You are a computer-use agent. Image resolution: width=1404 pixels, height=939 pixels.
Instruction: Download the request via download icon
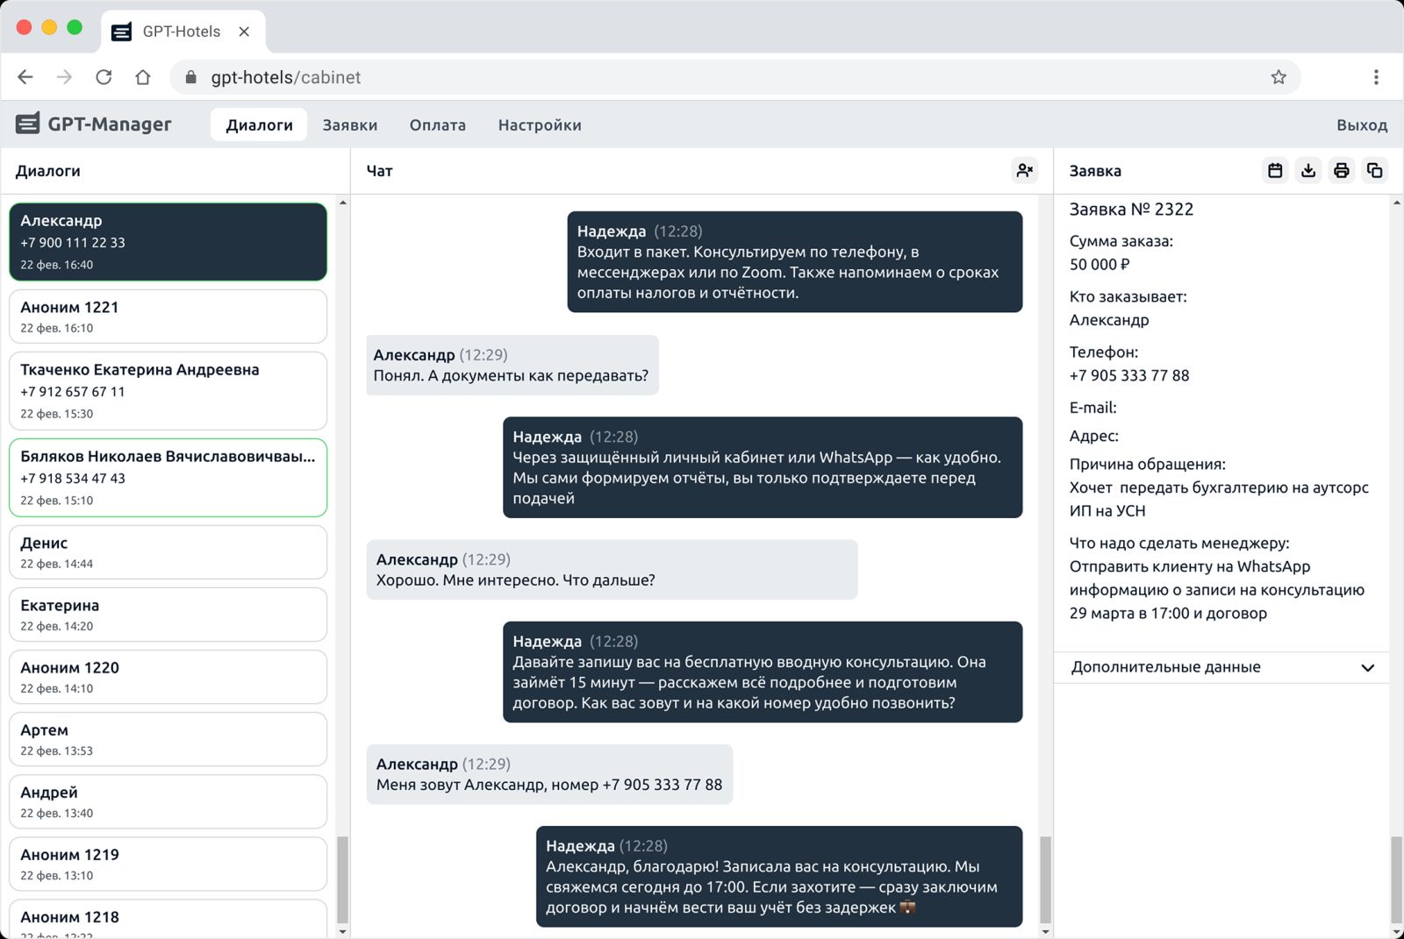click(1308, 171)
